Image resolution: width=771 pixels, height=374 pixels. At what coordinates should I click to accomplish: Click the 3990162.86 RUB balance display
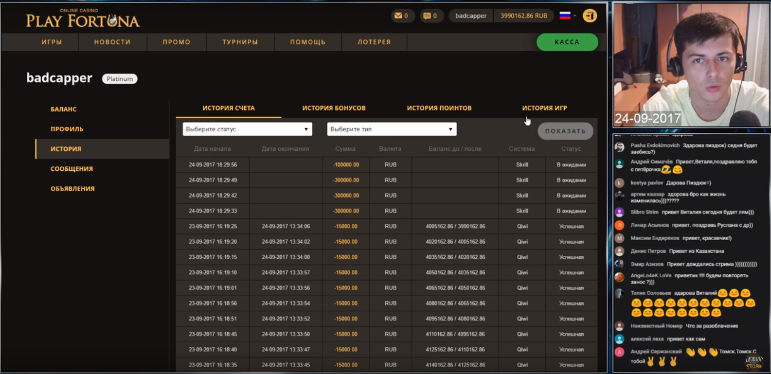(x=524, y=16)
